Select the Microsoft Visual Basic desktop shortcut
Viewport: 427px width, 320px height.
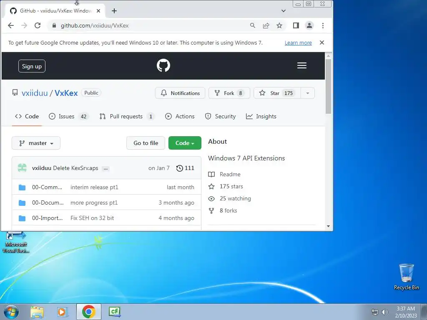(16, 243)
